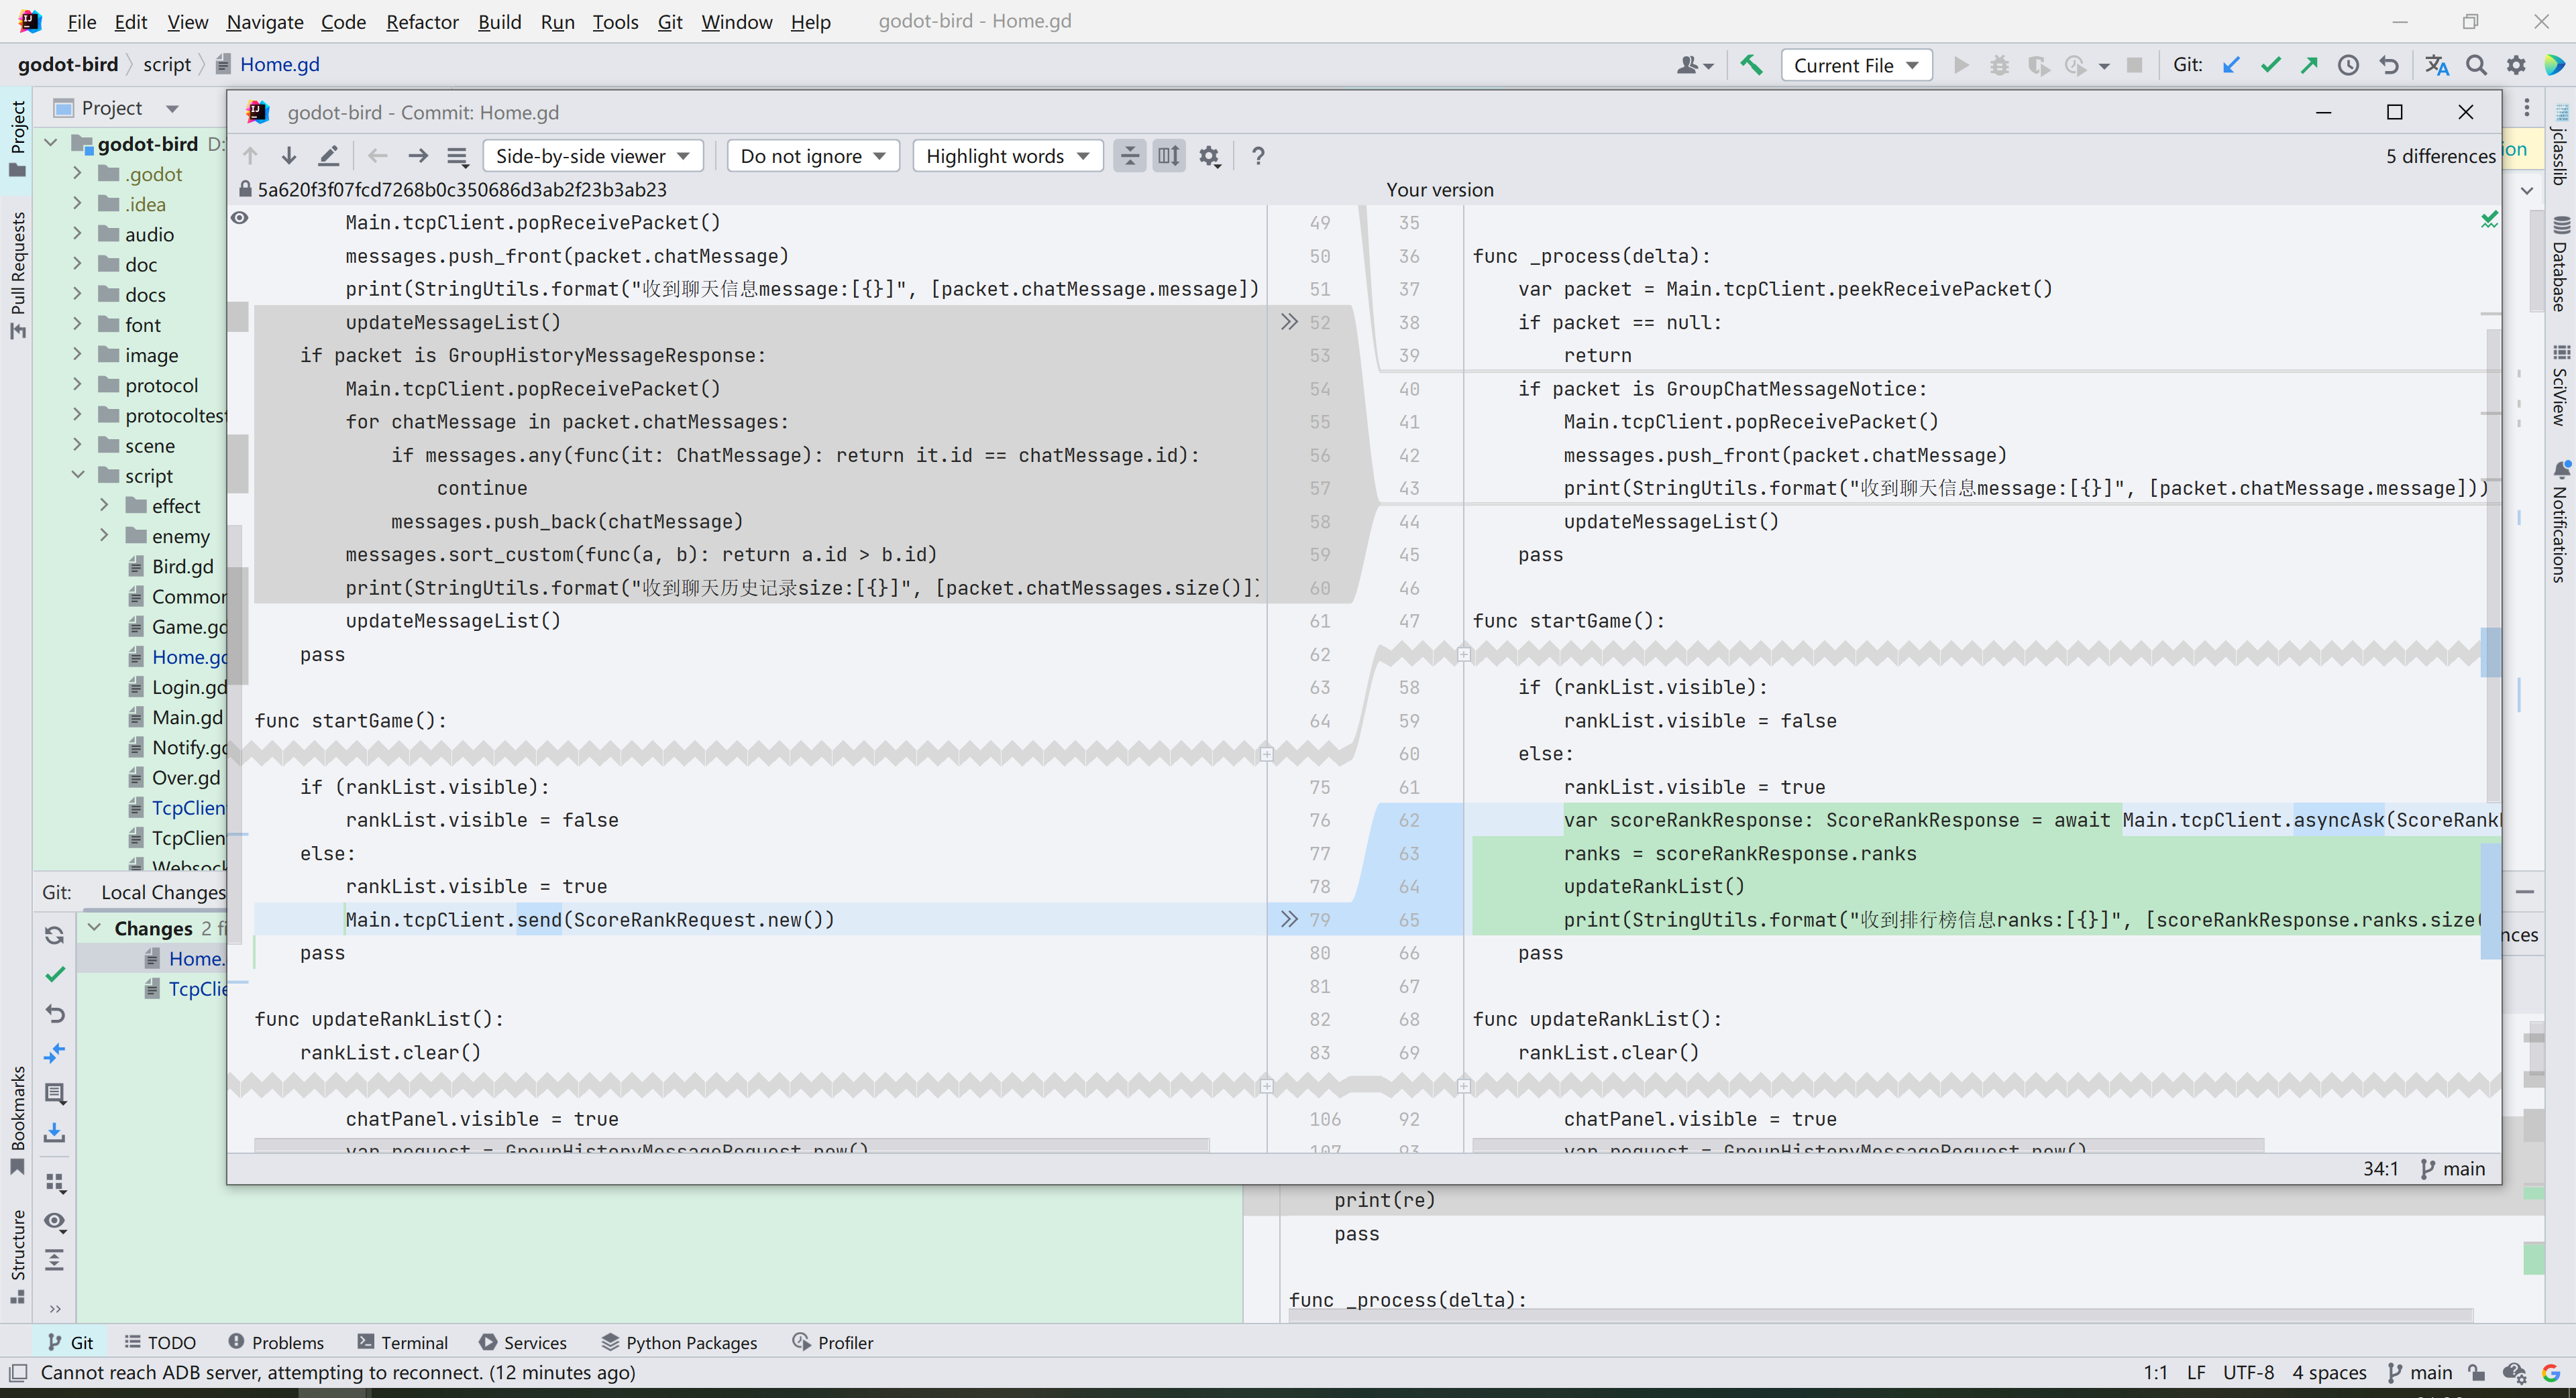Screen dimensions: 2576x1398
Task: Jump to next difference arrow in diff toolbar
Action: pyautogui.click(x=289, y=156)
